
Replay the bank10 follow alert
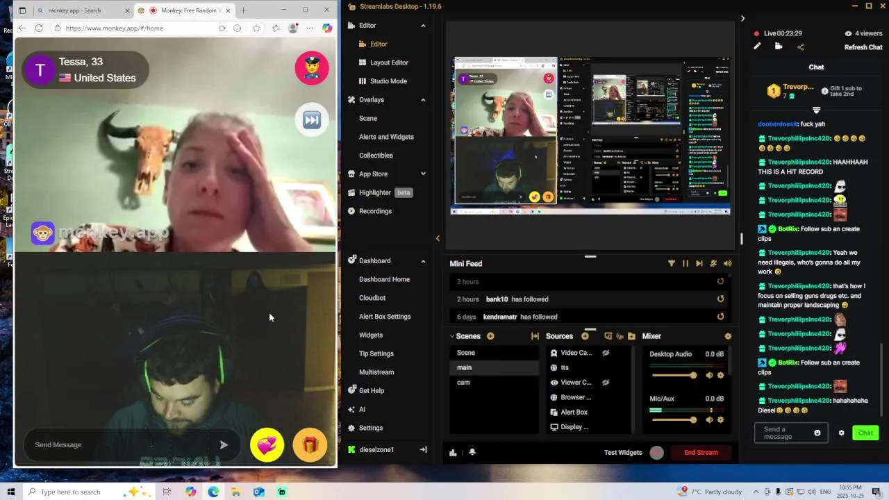pos(720,299)
